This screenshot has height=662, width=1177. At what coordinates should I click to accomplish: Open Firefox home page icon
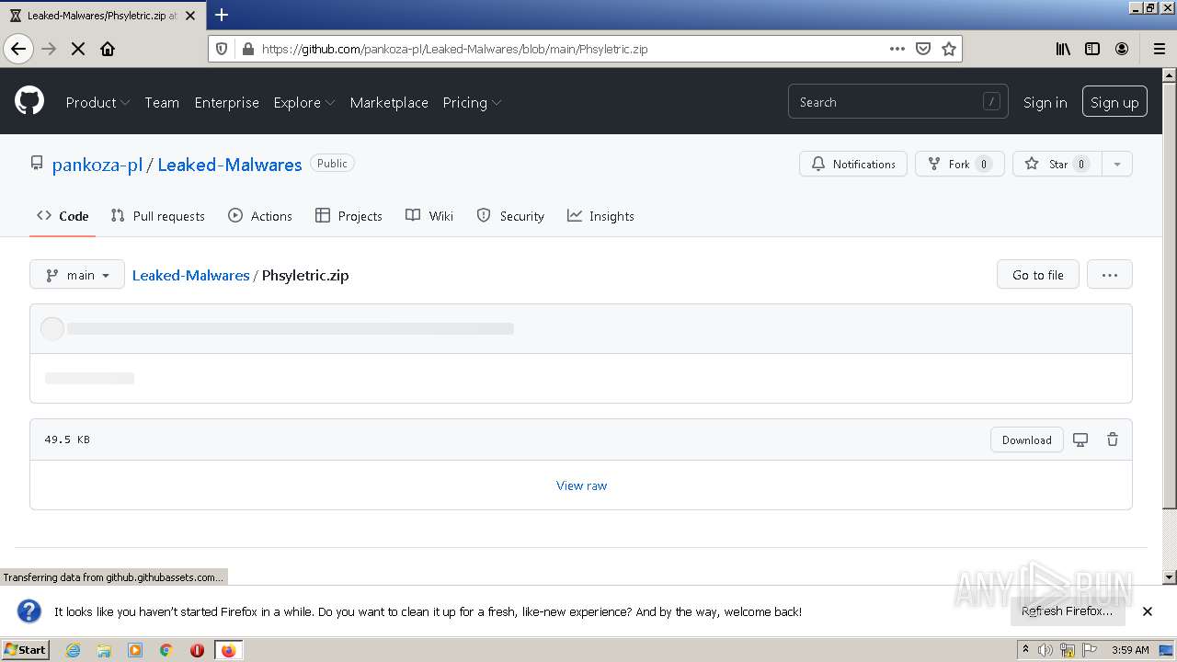(x=108, y=49)
